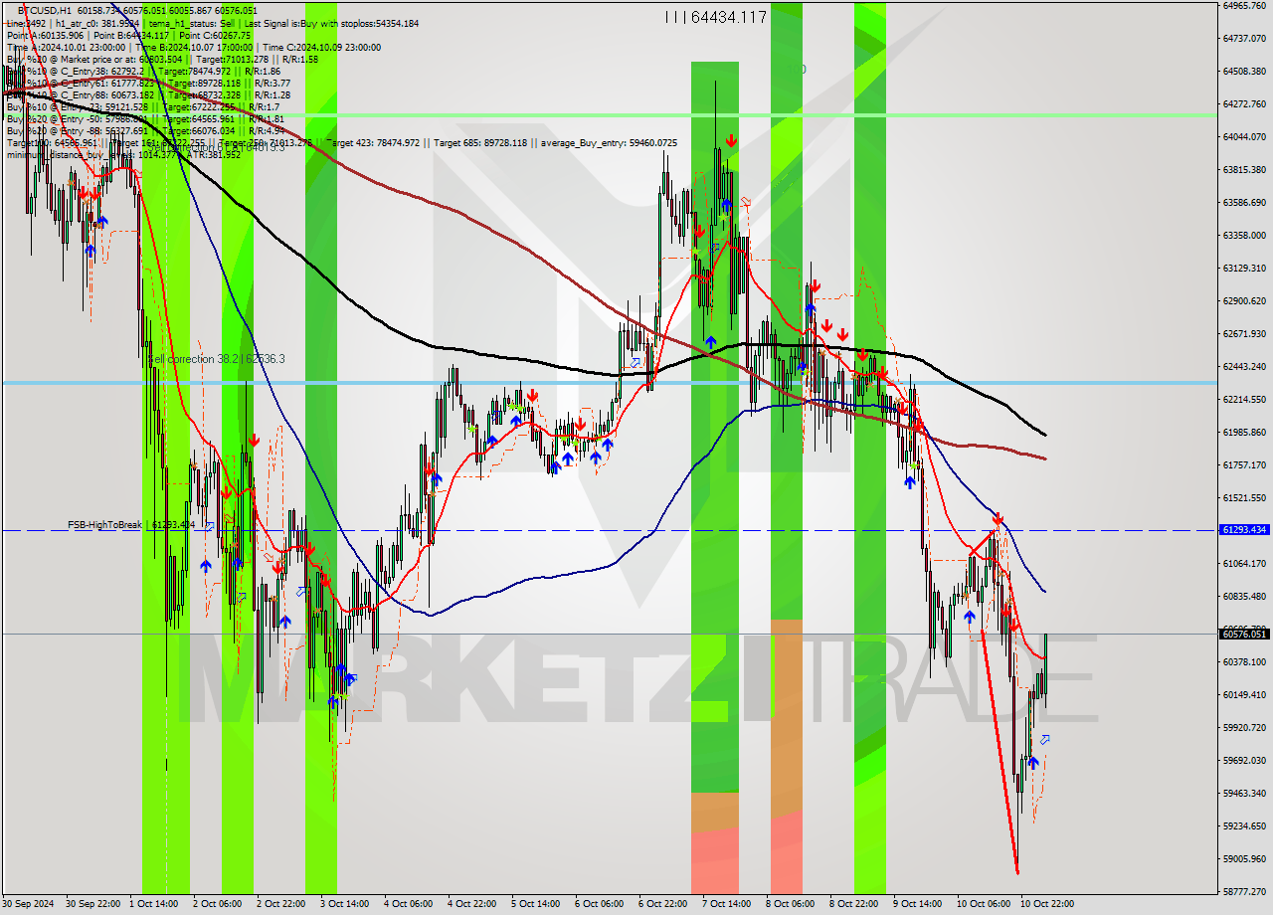Select the 'Last Signal is:Buy with stoploss' text
Viewport: 1273px width, 915px height.
tap(304, 23)
